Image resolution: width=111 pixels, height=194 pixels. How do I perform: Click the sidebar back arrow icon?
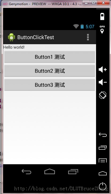click(103, 135)
